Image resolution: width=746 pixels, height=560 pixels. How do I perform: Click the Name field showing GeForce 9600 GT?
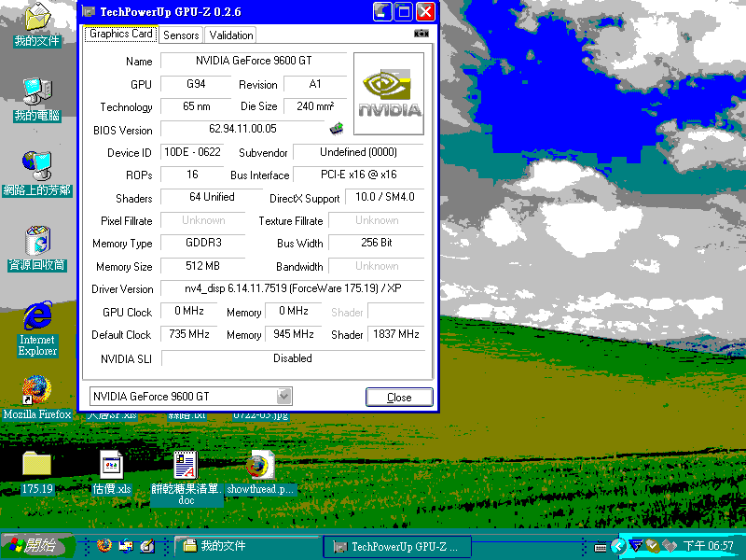(x=254, y=61)
